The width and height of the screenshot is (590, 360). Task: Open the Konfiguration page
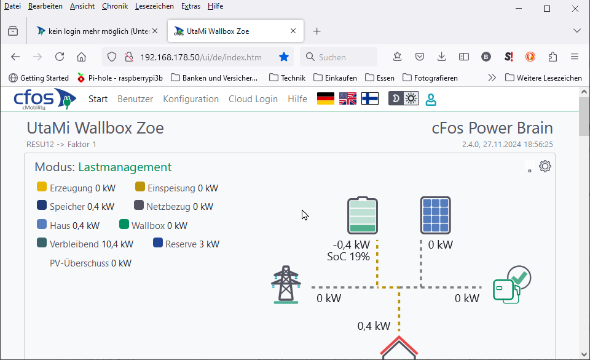click(191, 99)
